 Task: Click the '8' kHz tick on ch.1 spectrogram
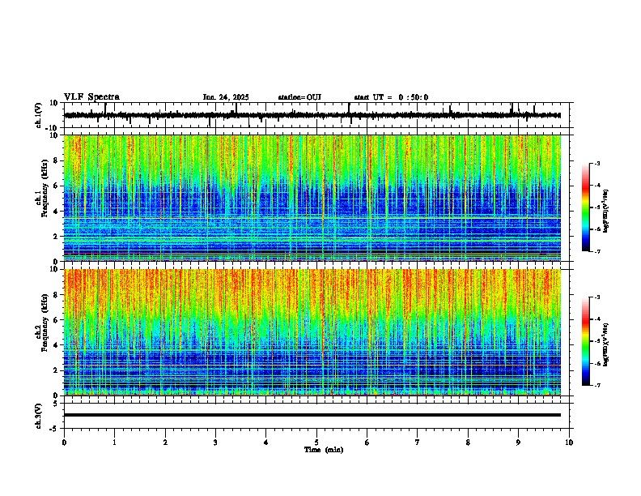(x=56, y=160)
